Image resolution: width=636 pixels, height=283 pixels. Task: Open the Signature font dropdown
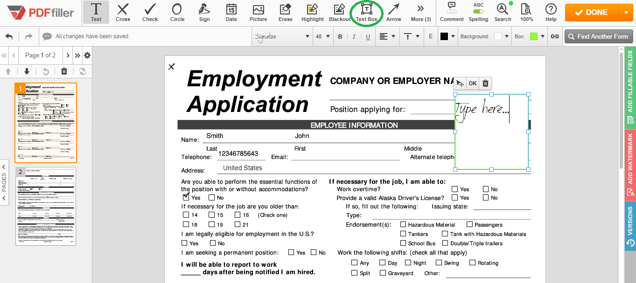click(282, 36)
